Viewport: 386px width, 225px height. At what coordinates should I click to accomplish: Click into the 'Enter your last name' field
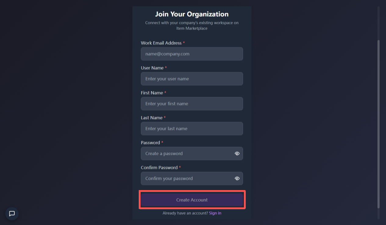click(192, 128)
